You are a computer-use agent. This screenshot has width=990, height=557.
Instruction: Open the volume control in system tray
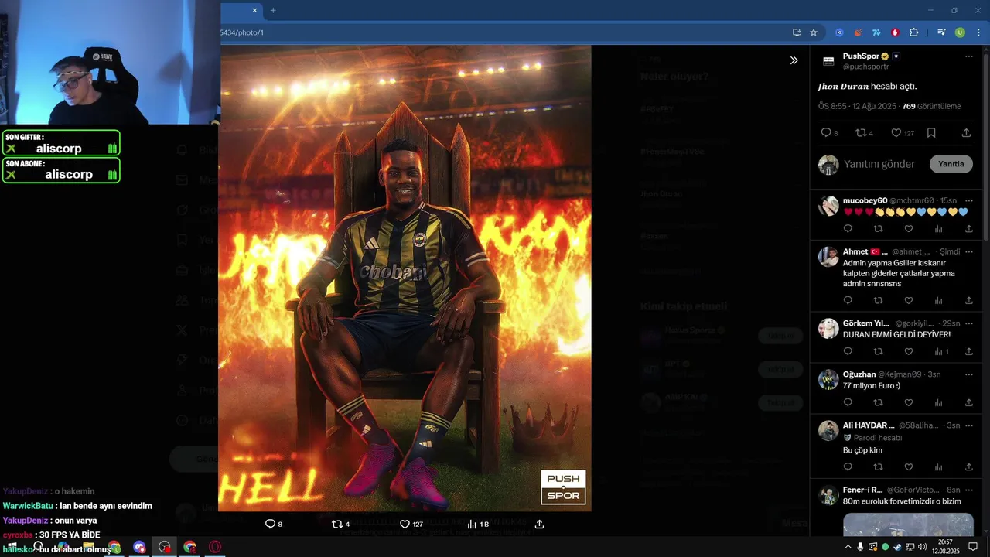(x=922, y=547)
